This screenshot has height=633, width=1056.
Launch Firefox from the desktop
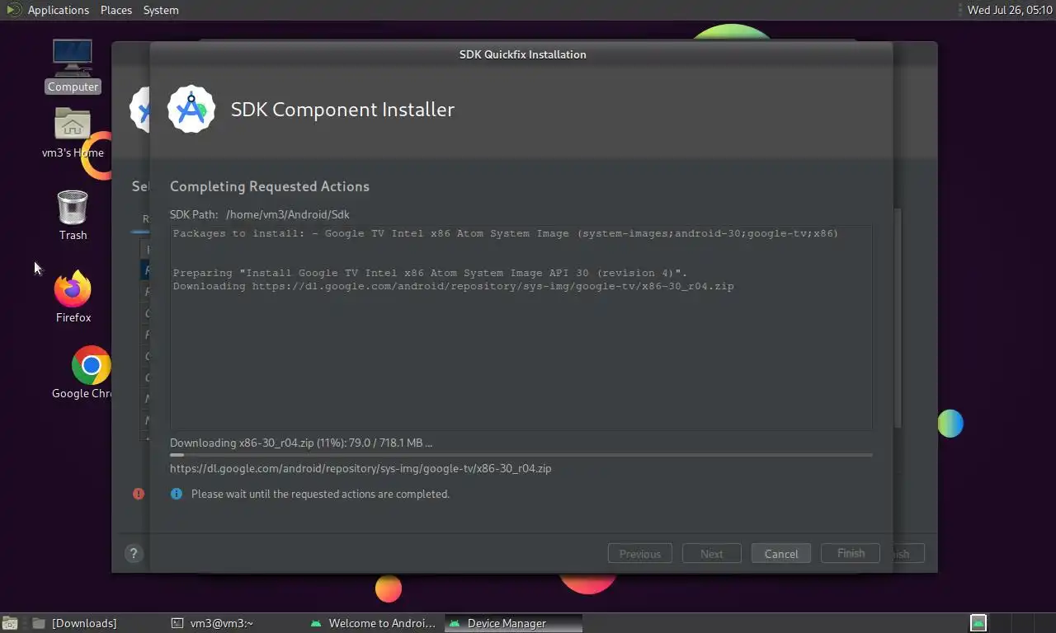[x=73, y=297]
